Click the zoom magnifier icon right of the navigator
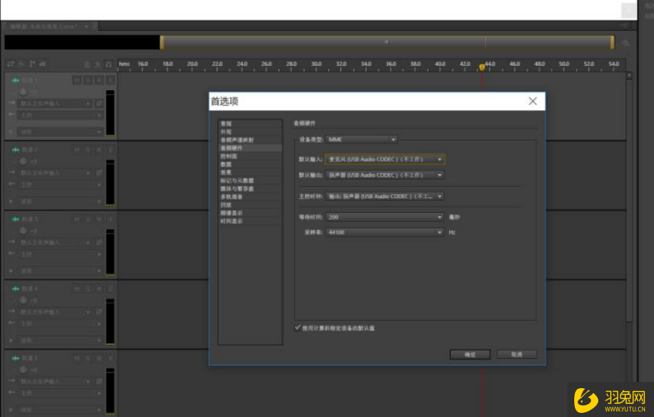Screen dimensions: 654x417 click(x=626, y=43)
